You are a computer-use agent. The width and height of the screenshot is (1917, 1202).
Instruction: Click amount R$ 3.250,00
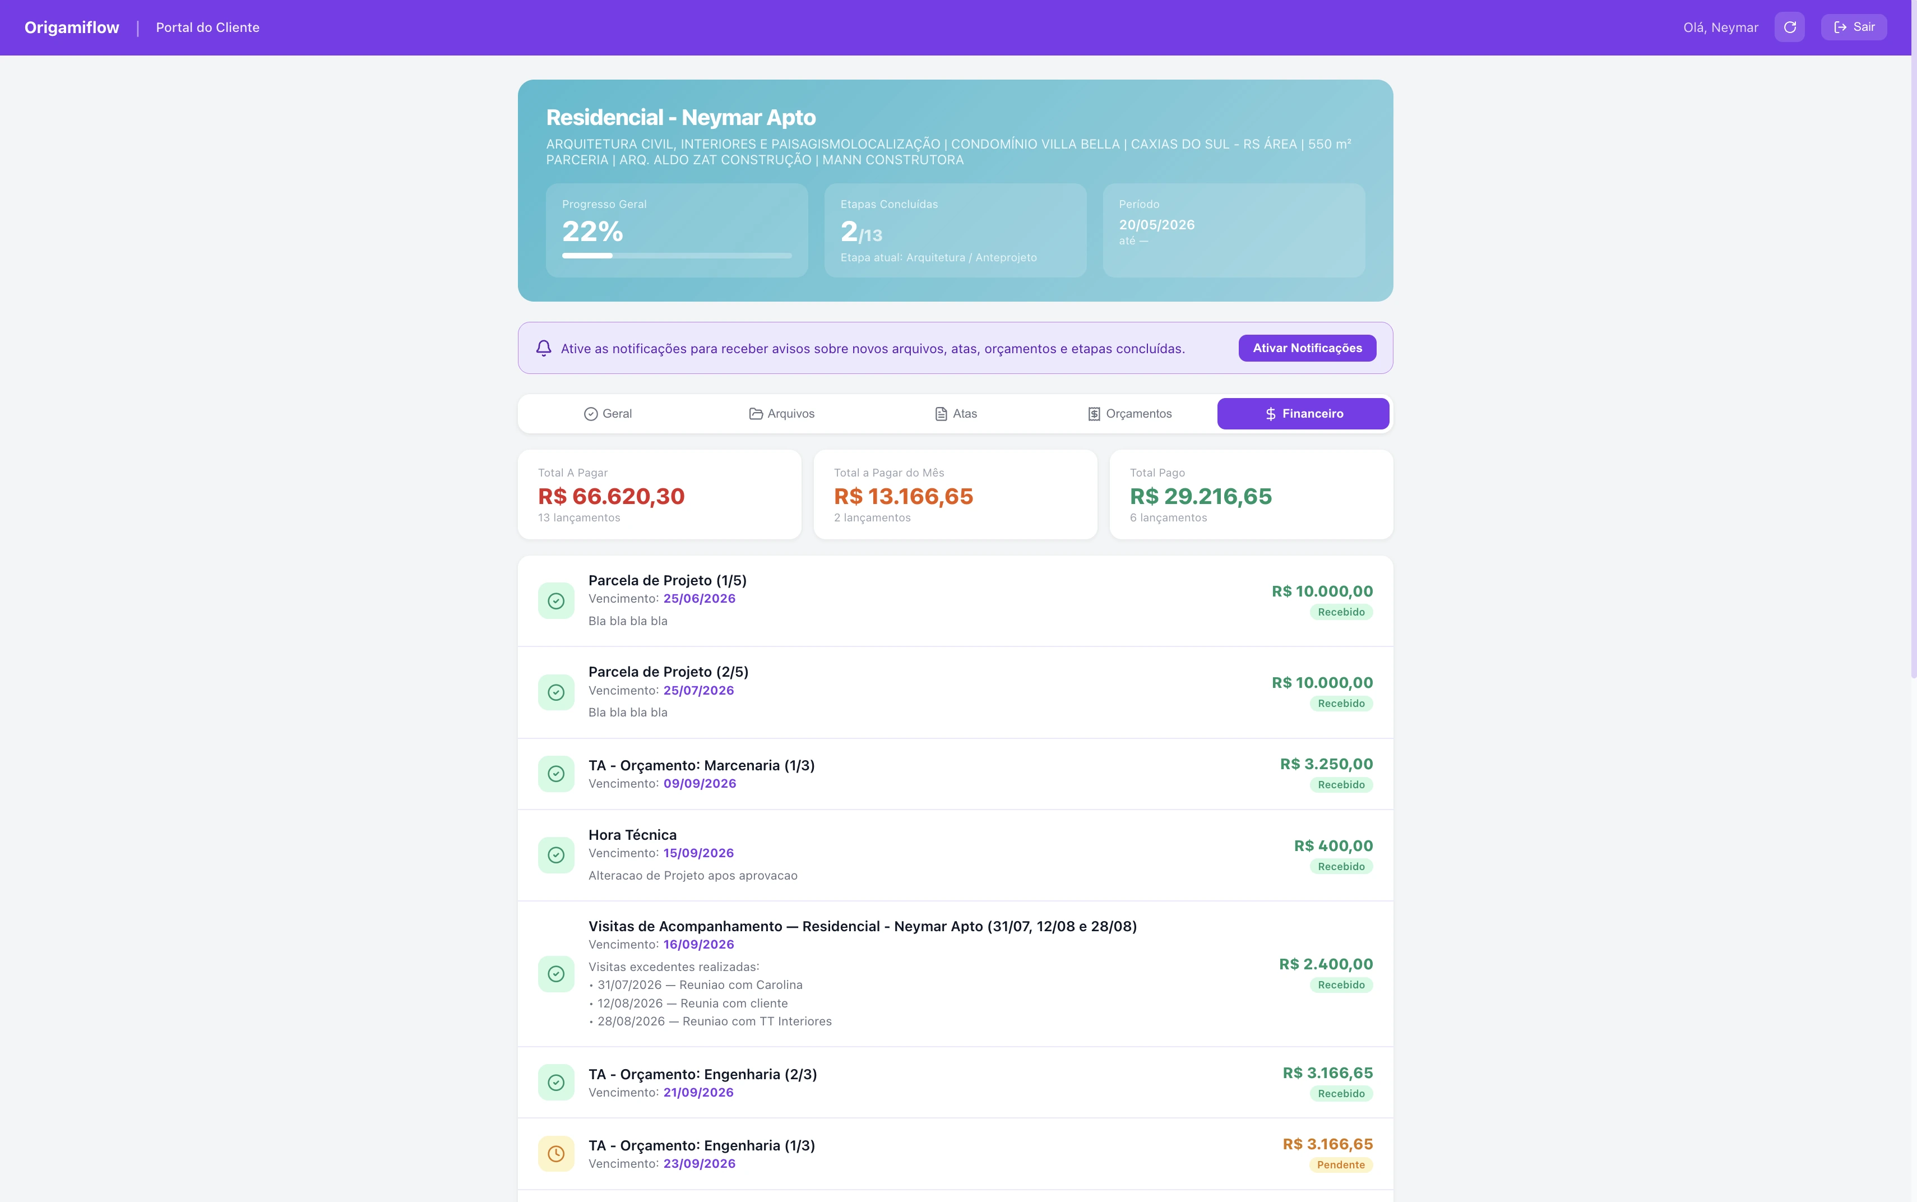1326,764
